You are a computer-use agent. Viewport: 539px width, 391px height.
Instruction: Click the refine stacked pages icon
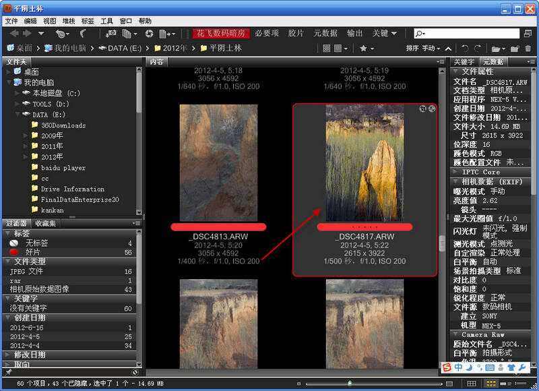click(127, 34)
